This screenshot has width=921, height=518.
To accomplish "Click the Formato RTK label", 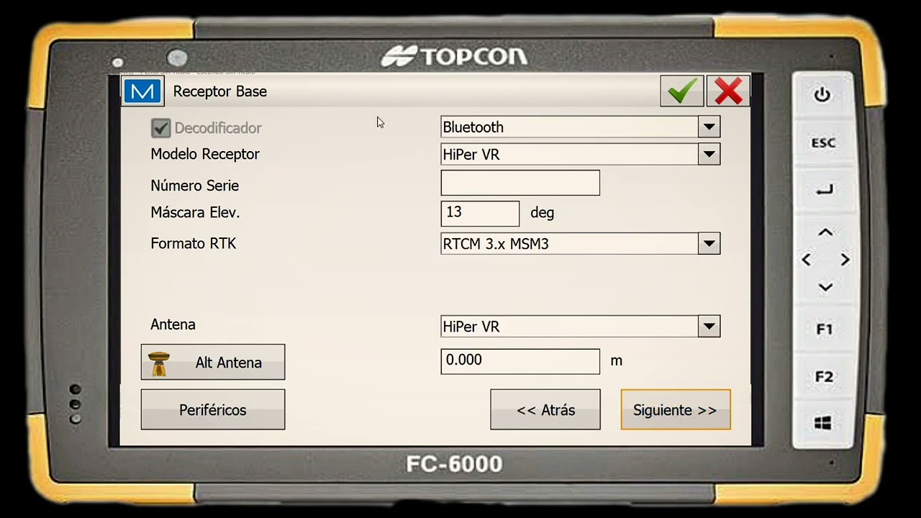I will coord(194,244).
